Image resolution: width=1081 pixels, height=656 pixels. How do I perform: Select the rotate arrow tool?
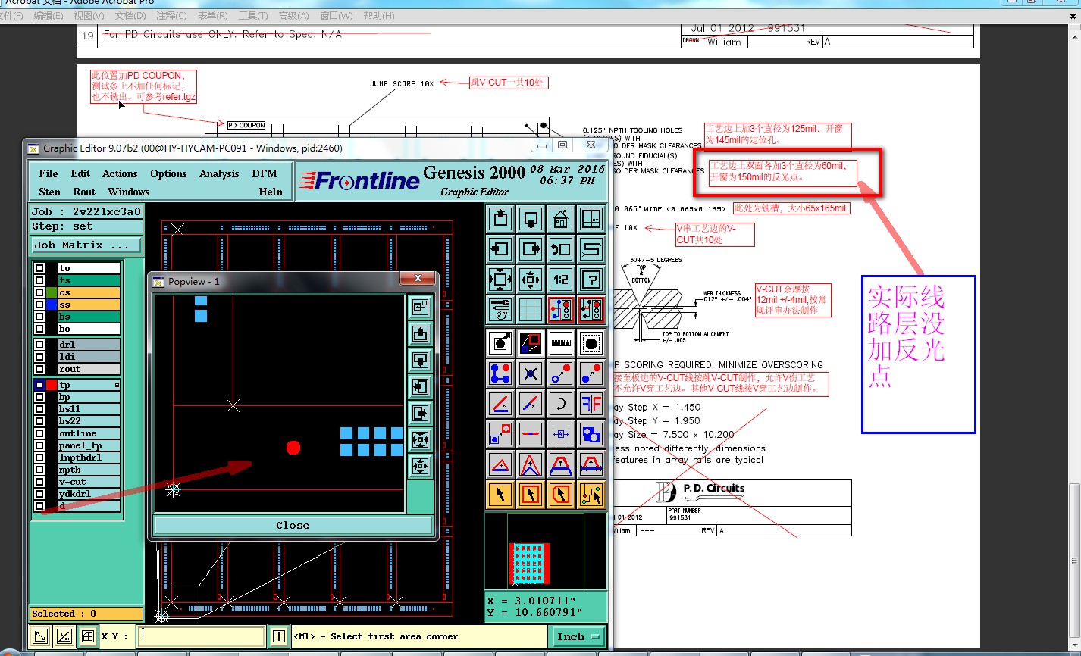tap(561, 404)
